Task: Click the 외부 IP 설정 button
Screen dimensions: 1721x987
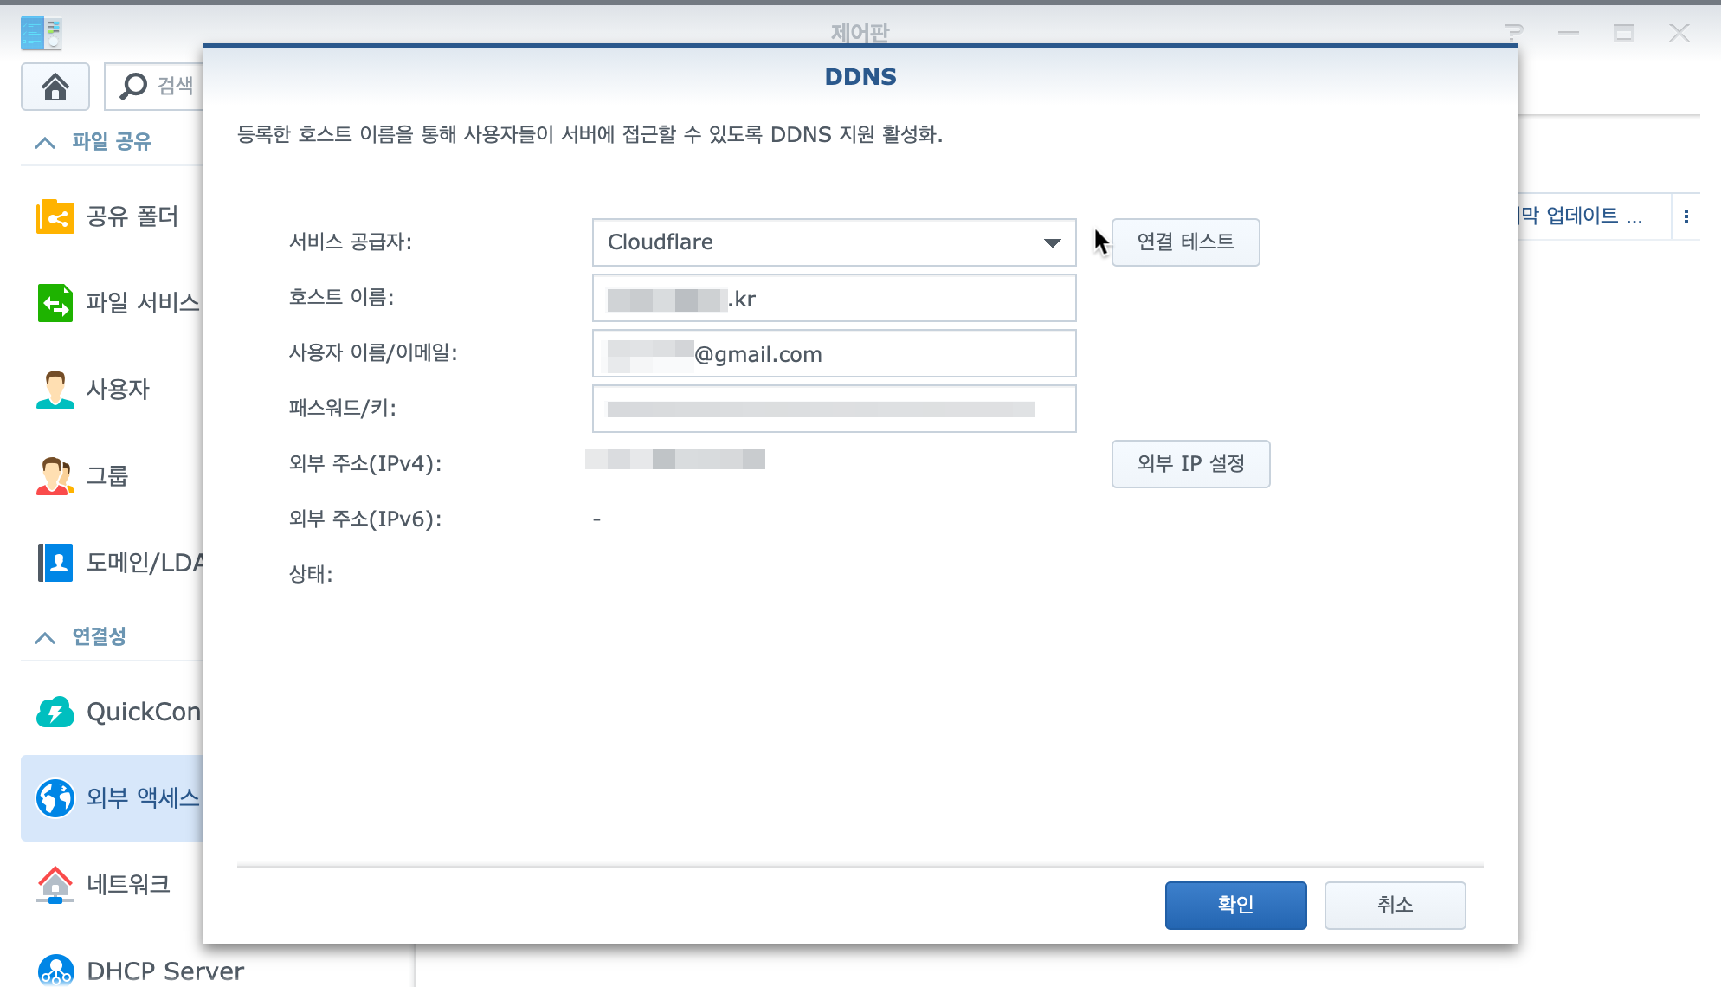Action: 1190,464
